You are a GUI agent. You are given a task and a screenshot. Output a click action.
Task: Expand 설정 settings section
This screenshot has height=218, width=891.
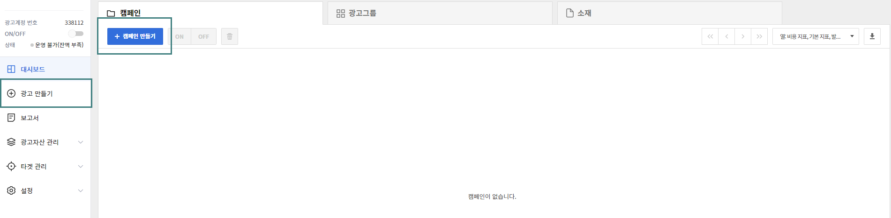pos(45,190)
